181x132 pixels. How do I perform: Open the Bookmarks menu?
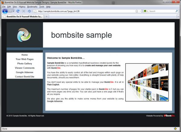32,7
